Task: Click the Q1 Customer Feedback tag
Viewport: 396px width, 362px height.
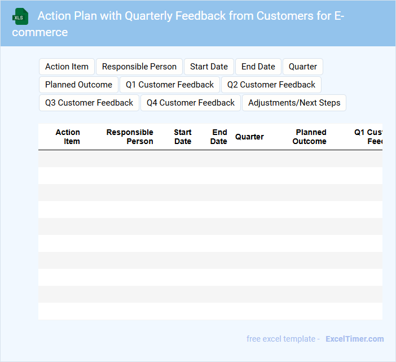Action: click(170, 85)
